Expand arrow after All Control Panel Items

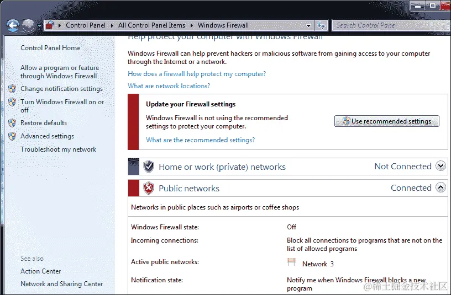point(192,25)
